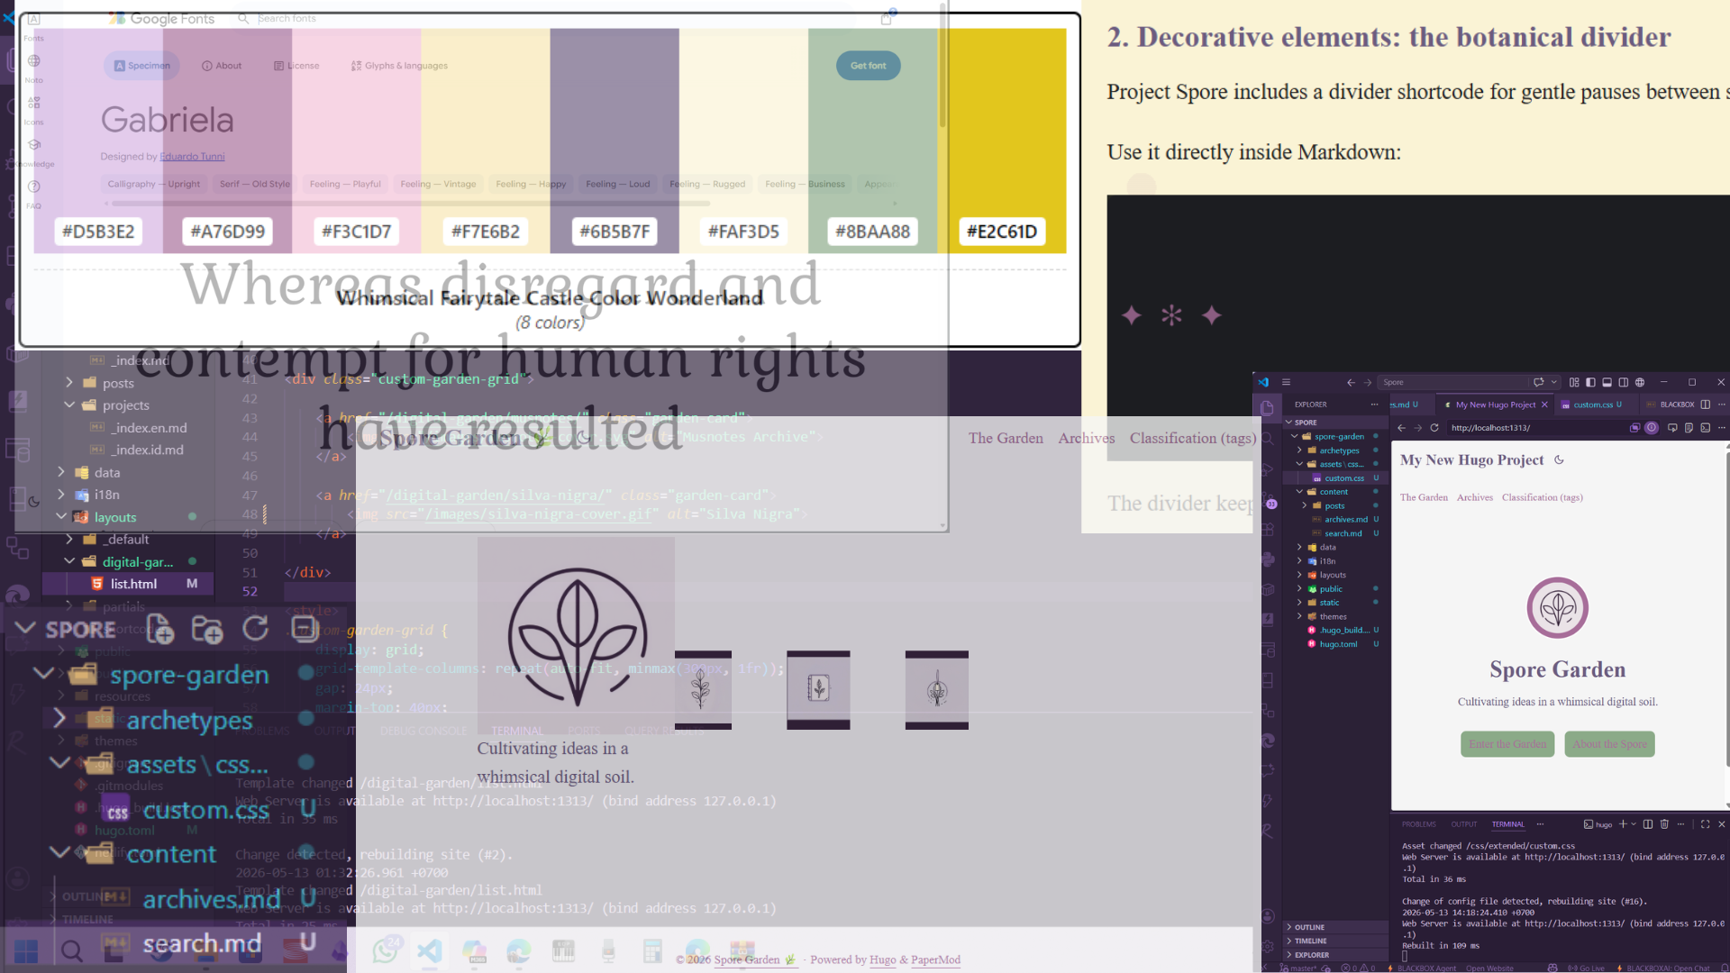Screen dimensions: 1730x973
Task: Expand the magnified archetypes folder
Action: (x=59, y=718)
